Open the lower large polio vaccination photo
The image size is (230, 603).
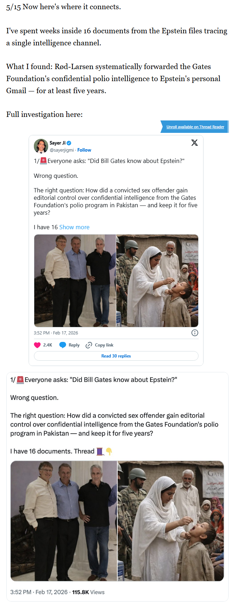[x=171, y=521]
